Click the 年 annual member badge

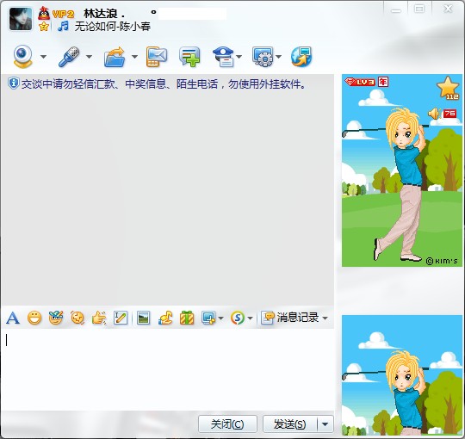click(x=383, y=82)
